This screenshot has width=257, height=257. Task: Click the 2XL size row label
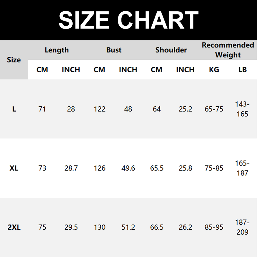pyautogui.click(x=14, y=227)
